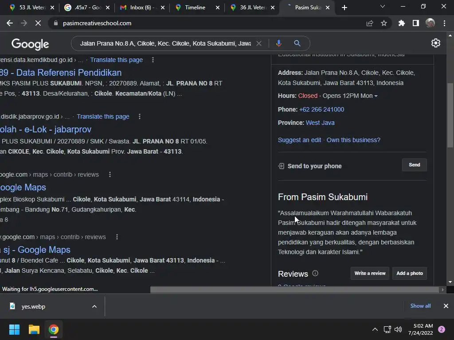The width and height of the screenshot is (454, 340).
Task: Open the Chrome extensions puzzle icon
Action: tap(401, 23)
